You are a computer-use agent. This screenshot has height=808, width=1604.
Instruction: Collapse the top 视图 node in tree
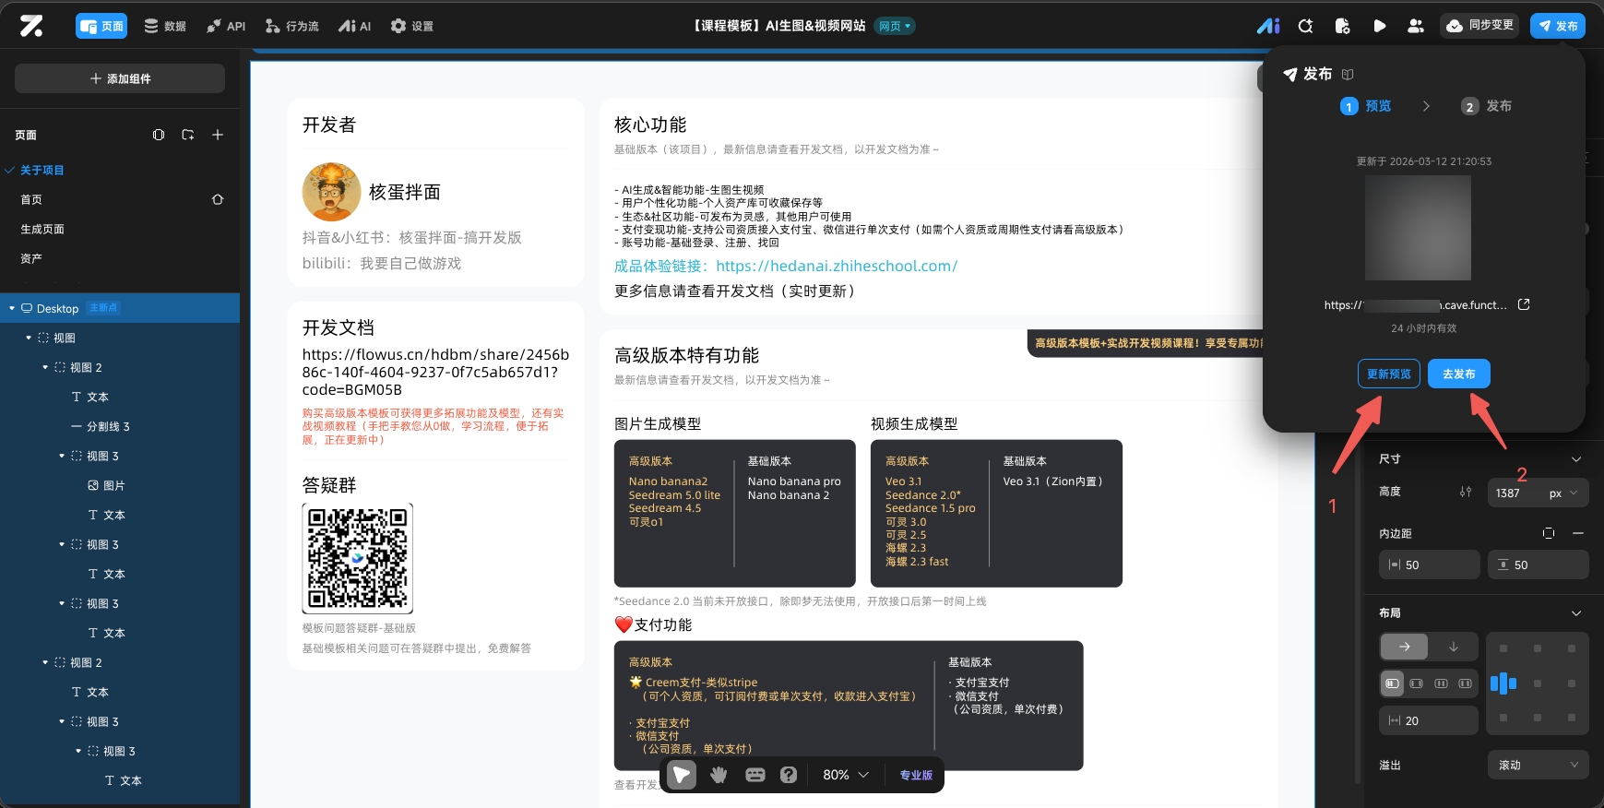(x=29, y=338)
